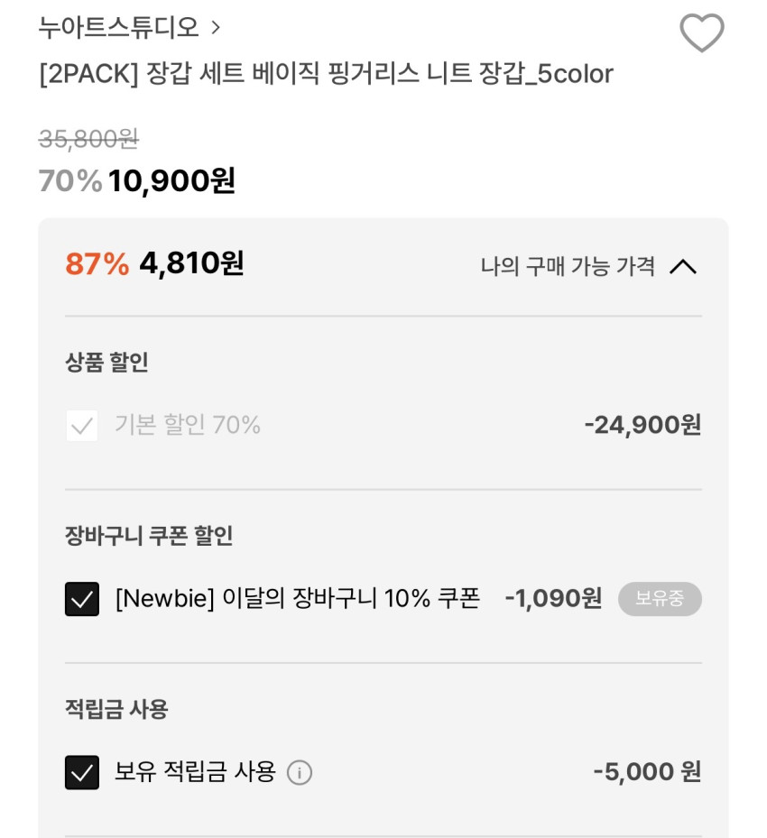The image size is (767, 838).
Task: Open the 누아트스튜디오 brand page
Action: coord(118,28)
